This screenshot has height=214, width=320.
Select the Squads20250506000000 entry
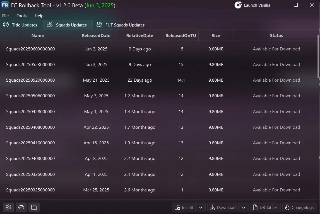[30, 96]
